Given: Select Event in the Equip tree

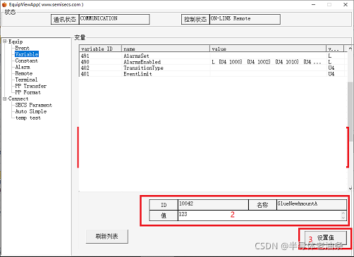Looking at the screenshot, I should pyautogui.click(x=22, y=48).
